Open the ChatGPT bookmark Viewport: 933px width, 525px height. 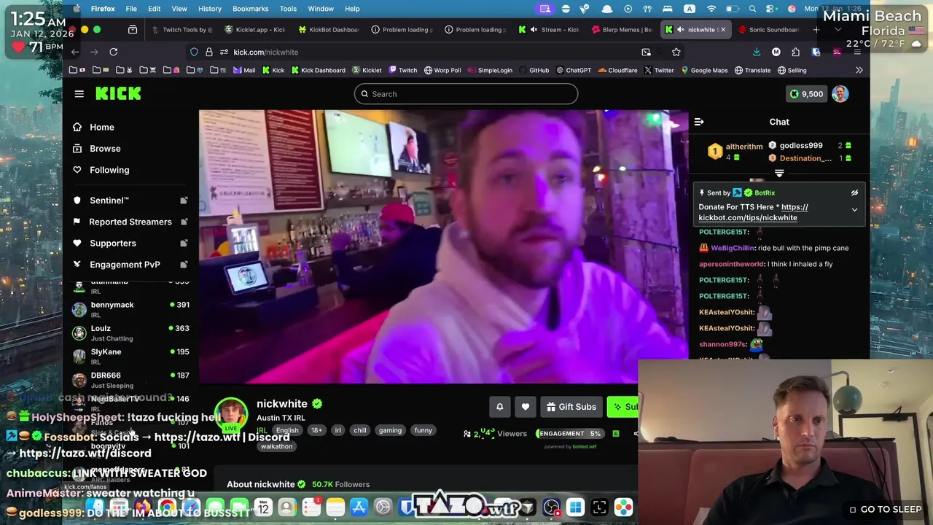click(574, 71)
